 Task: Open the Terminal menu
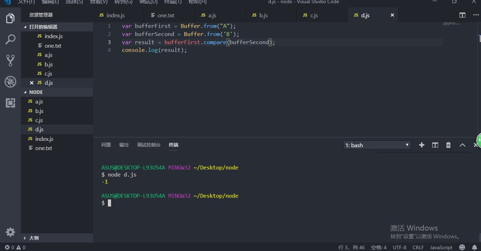(173, 2)
